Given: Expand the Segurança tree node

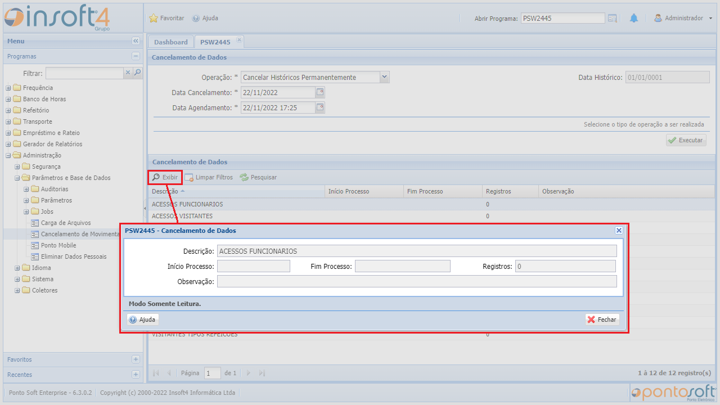Looking at the screenshot, I should coord(17,166).
